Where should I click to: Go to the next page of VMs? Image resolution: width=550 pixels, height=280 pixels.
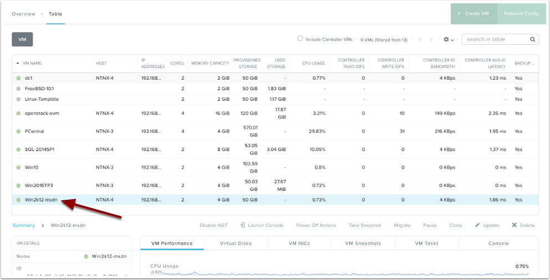click(x=431, y=40)
